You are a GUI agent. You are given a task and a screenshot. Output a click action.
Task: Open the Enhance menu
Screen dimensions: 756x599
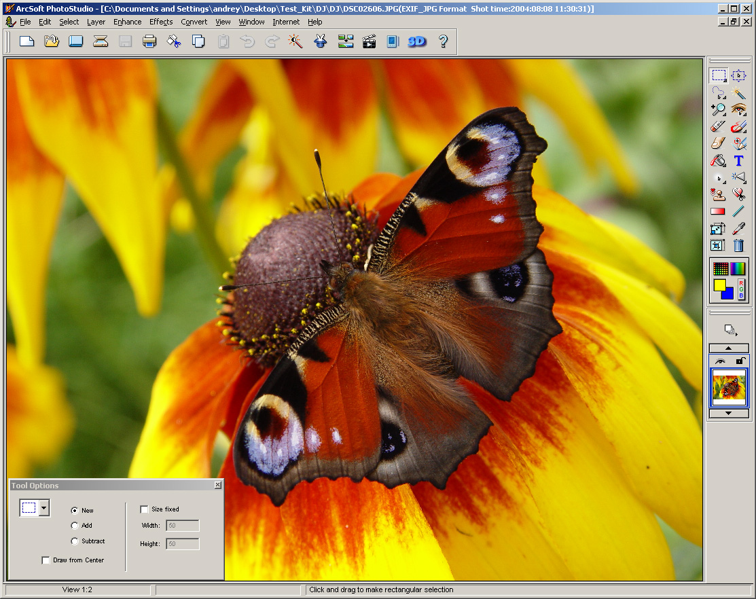click(x=127, y=22)
